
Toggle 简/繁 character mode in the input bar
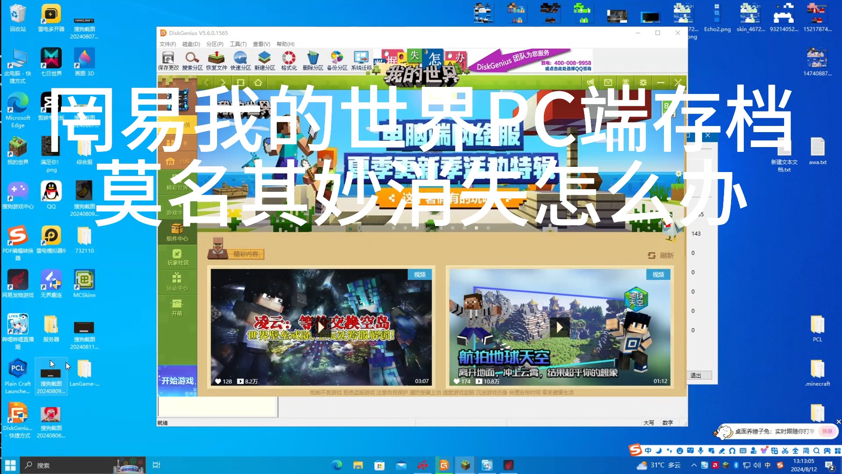(x=806, y=450)
